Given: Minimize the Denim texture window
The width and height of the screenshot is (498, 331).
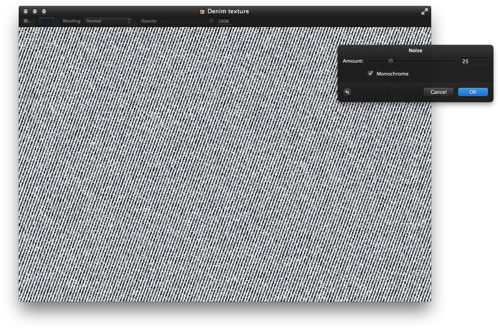Looking at the screenshot, I should [34, 11].
